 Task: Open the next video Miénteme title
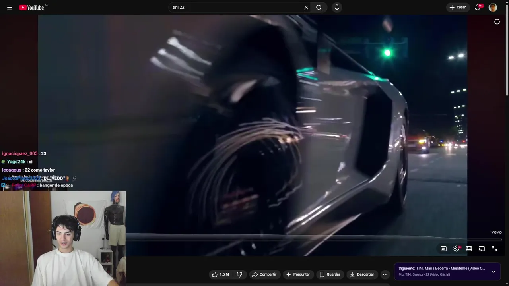pos(442,269)
